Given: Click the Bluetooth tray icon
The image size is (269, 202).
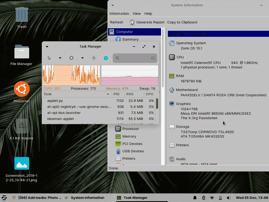Looking at the screenshot, I should point(204,198).
